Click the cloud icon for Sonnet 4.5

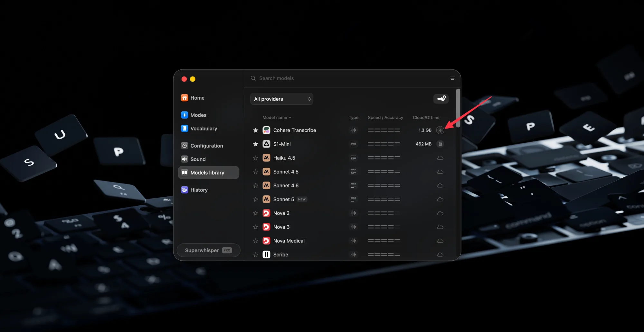tap(440, 172)
